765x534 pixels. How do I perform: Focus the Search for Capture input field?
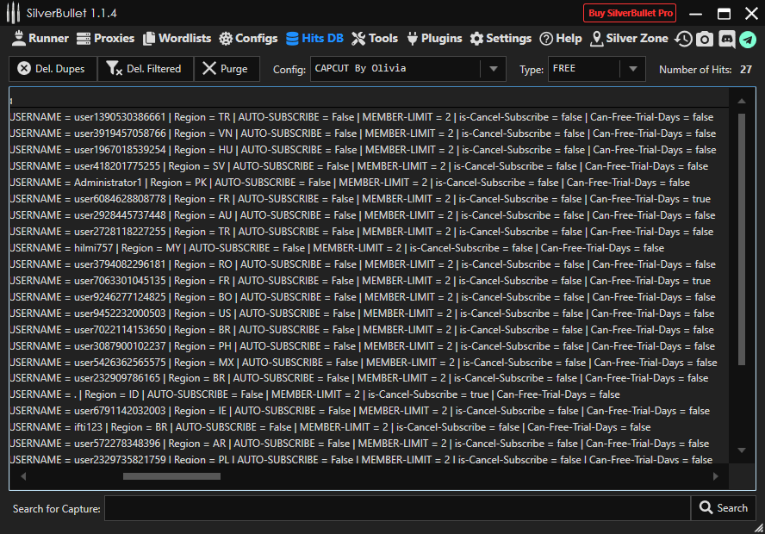(x=396, y=508)
